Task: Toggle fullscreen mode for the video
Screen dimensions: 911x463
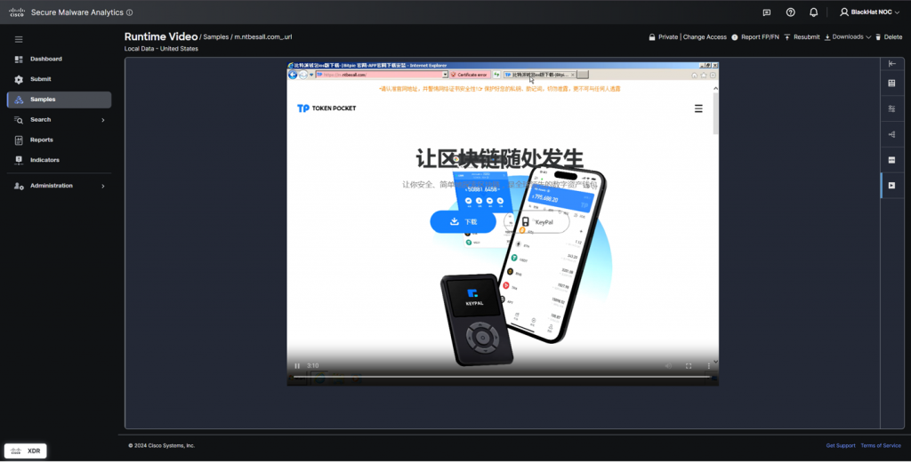Action: pyautogui.click(x=689, y=365)
